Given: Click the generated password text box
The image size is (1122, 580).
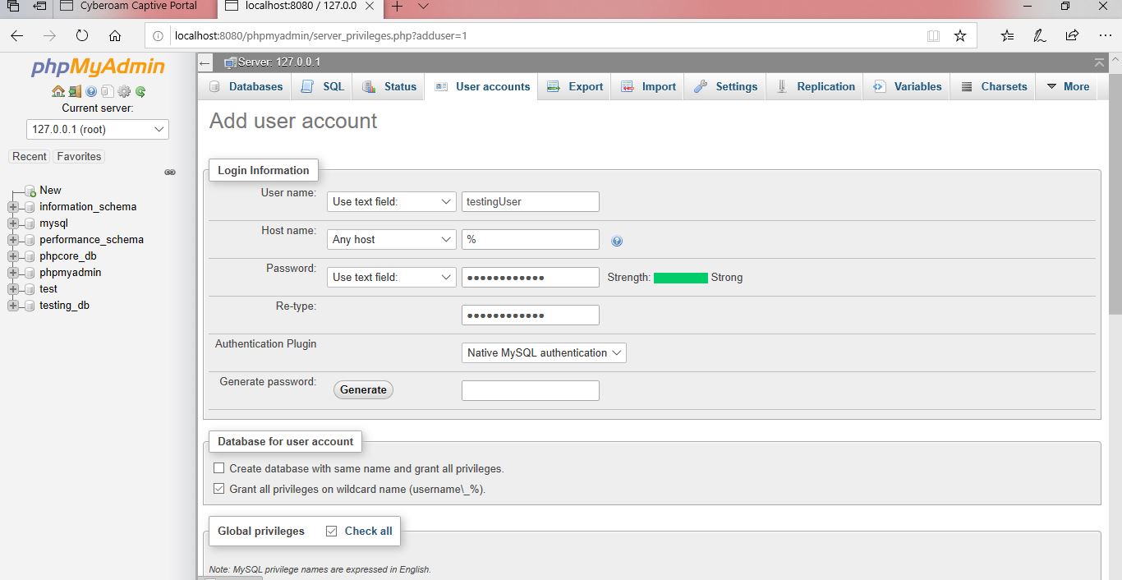Looking at the screenshot, I should [531, 391].
